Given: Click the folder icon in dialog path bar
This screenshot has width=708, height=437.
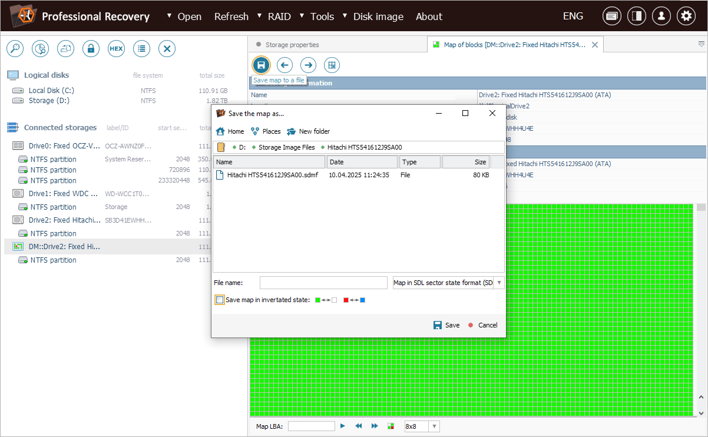Looking at the screenshot, I should (221, 147).
